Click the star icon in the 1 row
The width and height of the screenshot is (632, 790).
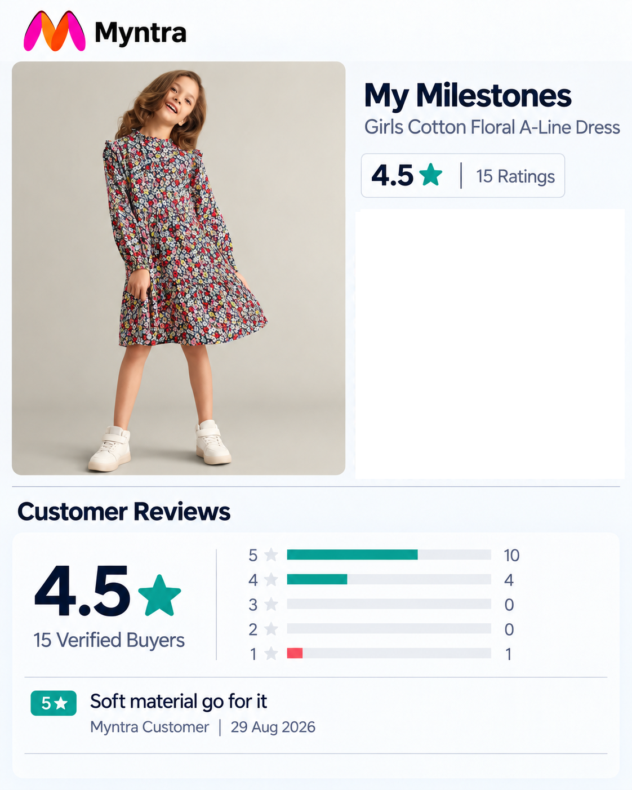(x=271, y=654)
